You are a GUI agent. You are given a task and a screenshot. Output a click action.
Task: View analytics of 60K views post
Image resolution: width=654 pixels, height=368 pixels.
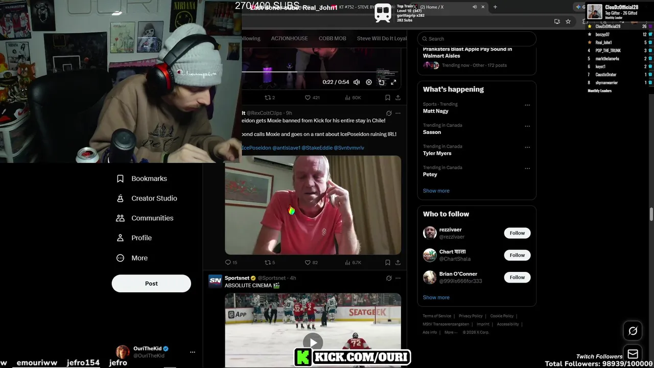353,98
